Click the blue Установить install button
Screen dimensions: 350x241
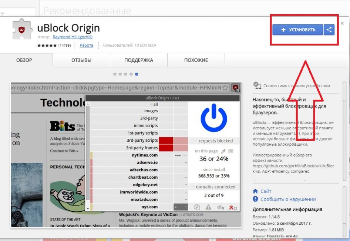click(x=297, y=30)
